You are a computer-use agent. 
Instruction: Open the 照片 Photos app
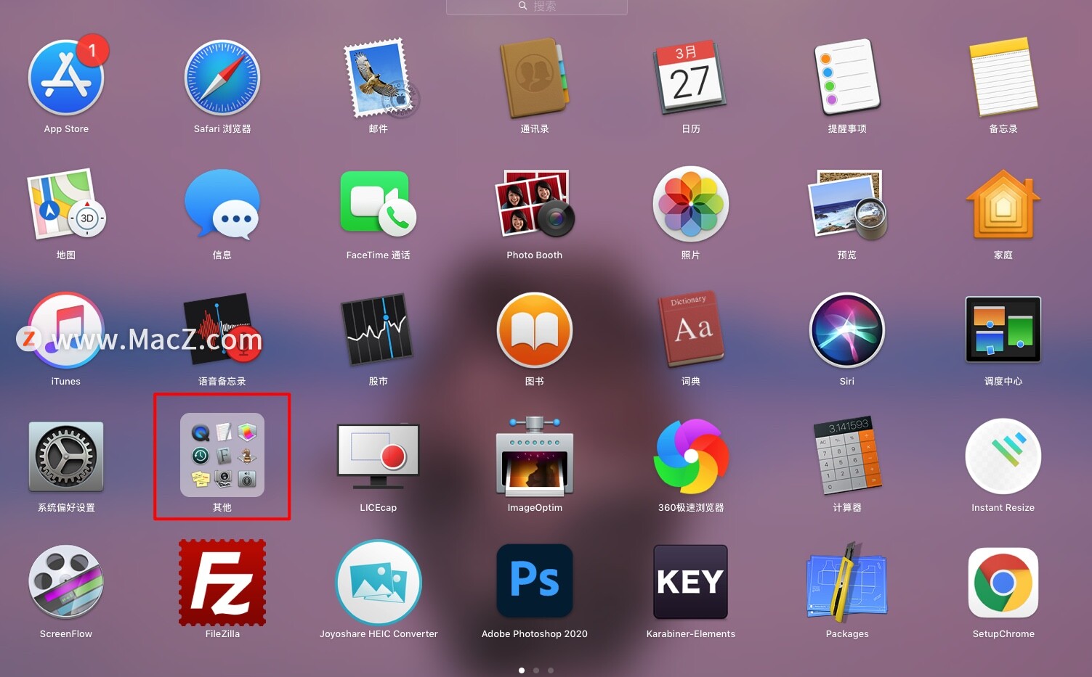691,204
